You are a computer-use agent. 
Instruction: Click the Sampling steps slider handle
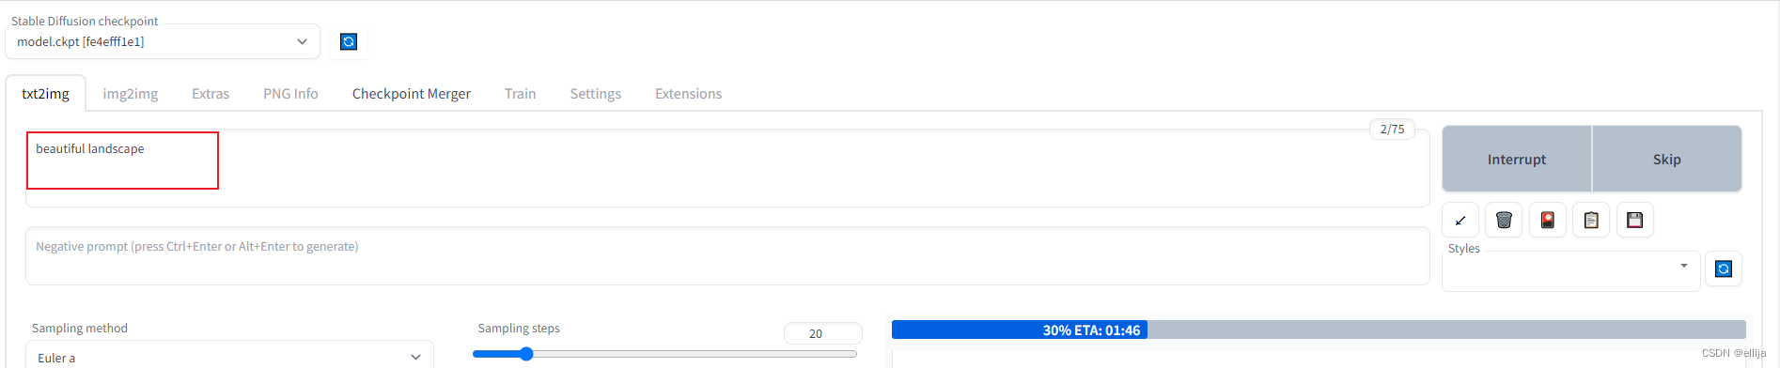click(x=526, y=354)
